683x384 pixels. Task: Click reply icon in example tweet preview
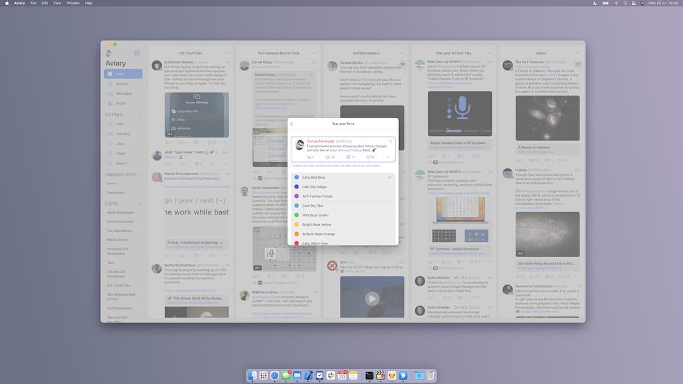coord(310,157)
